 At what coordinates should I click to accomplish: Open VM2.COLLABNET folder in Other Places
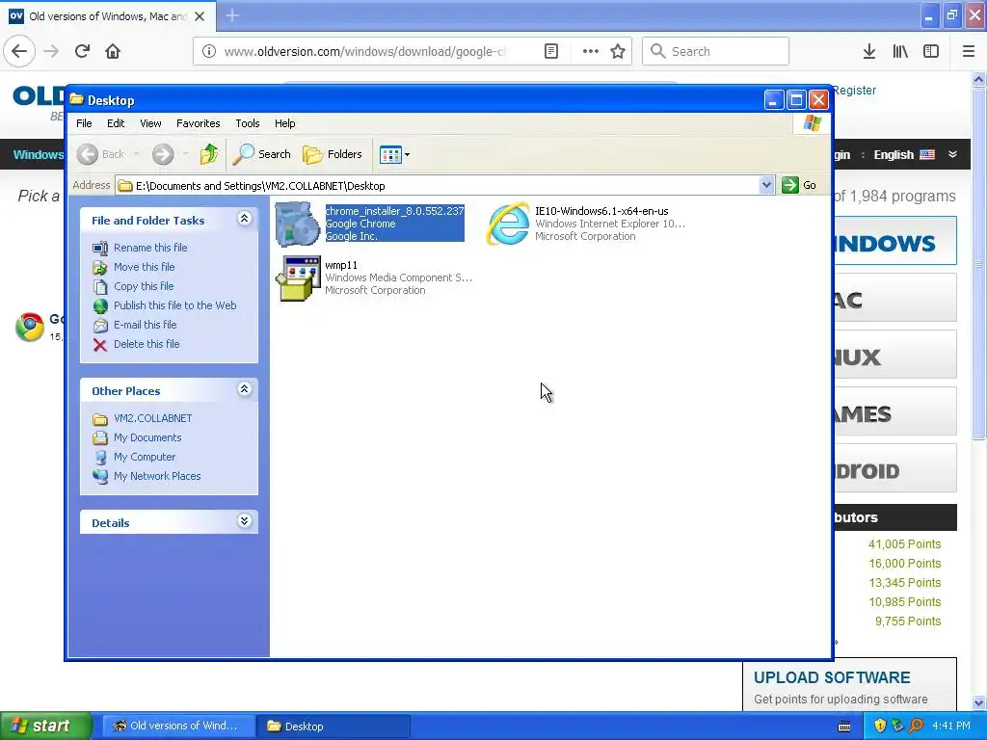[x=153, y=418]
